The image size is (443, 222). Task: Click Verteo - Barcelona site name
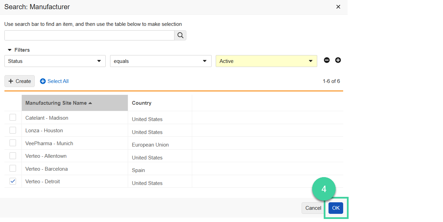pos(46,169)
